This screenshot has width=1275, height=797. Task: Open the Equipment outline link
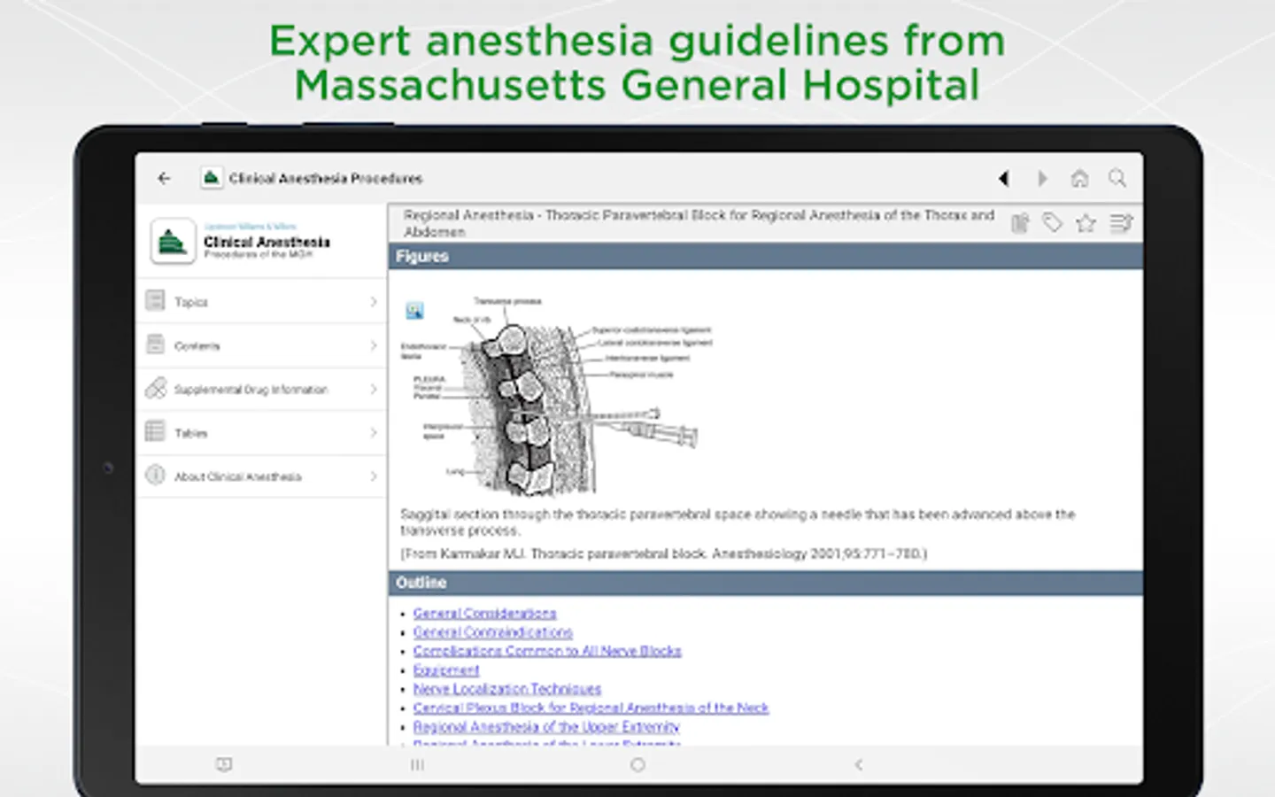pyautogui.click(x=445, y=670)
